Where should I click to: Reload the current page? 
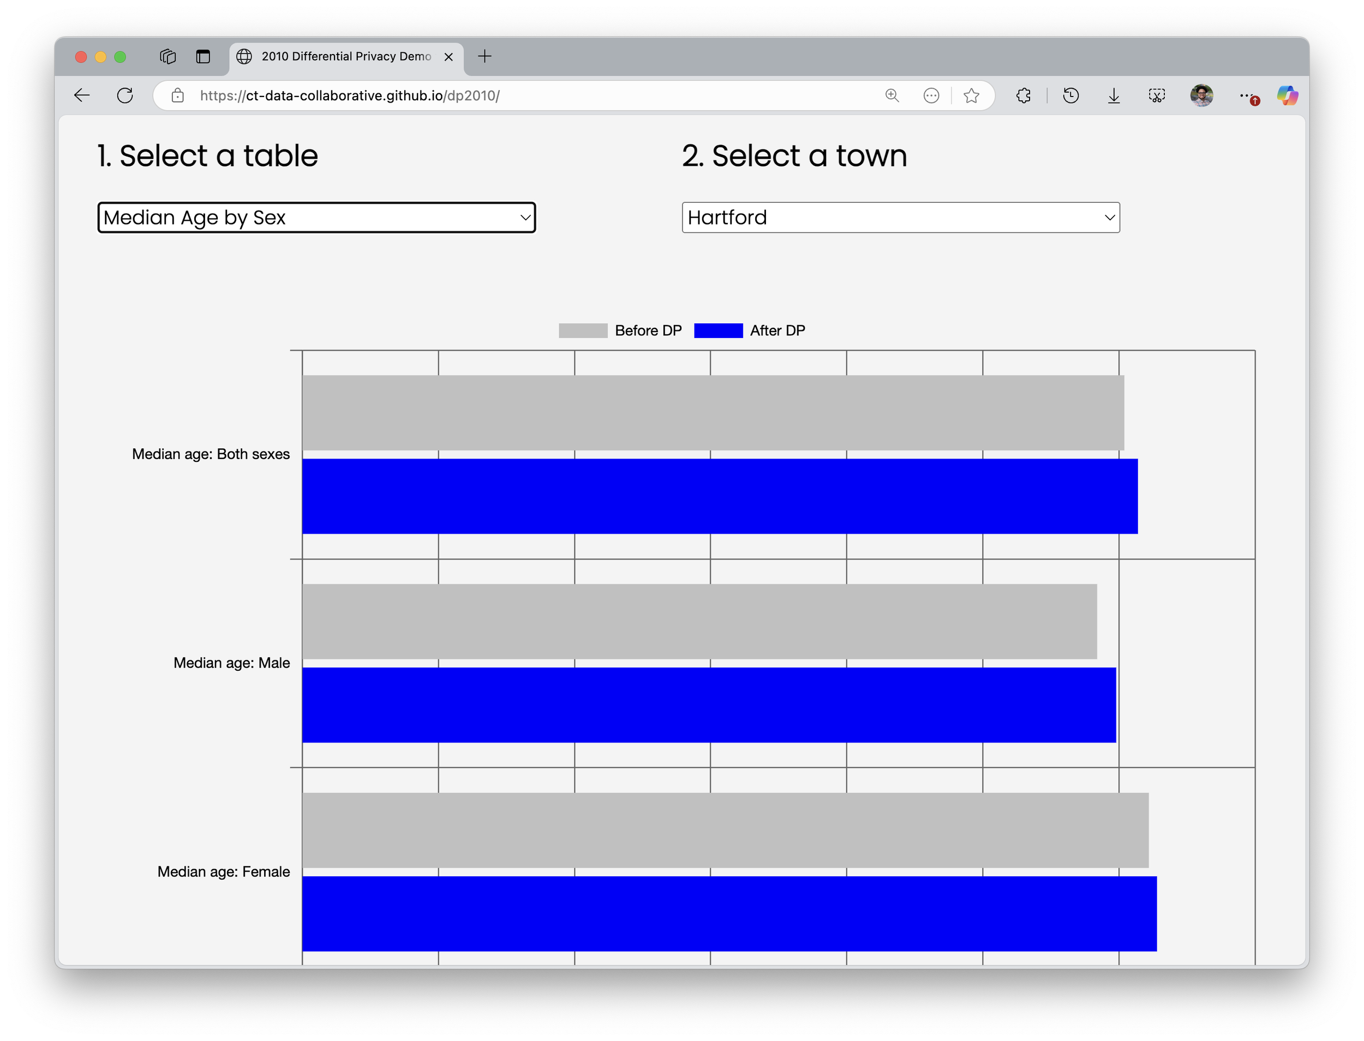click(x=125, y=95)
